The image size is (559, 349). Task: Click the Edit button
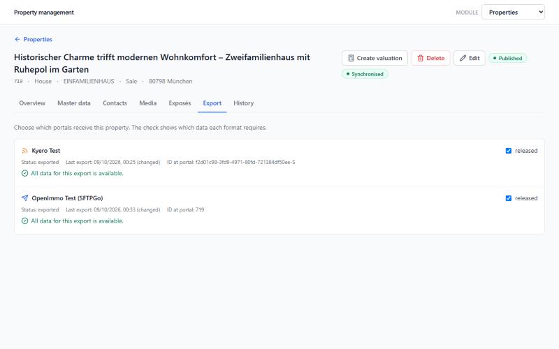469,58
